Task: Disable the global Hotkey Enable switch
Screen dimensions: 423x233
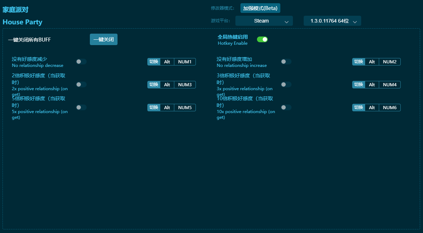Action: pos(262,39)
